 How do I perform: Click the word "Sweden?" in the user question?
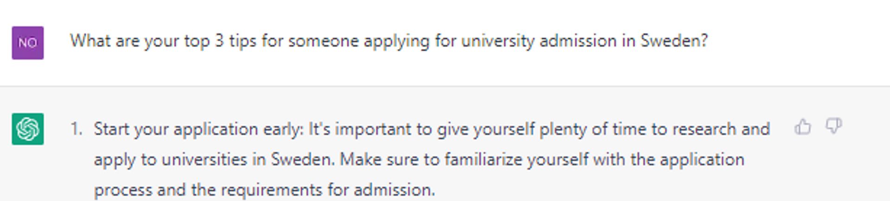click(x=674, y=41)
